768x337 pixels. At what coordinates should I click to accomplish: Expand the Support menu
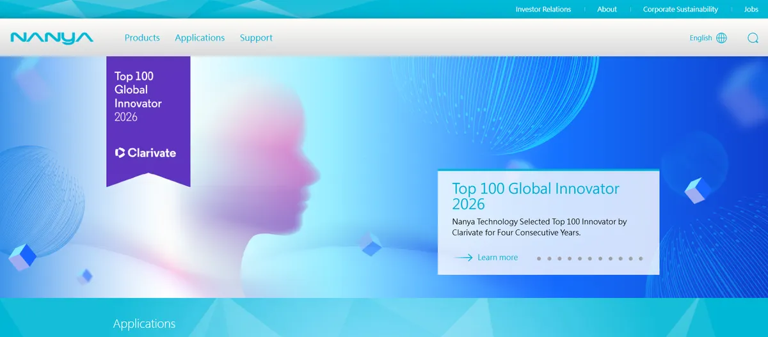point(256,38)
